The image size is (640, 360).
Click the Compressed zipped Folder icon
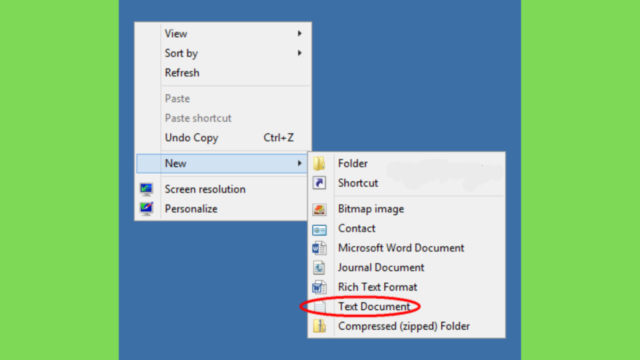(x=319, y=326)
